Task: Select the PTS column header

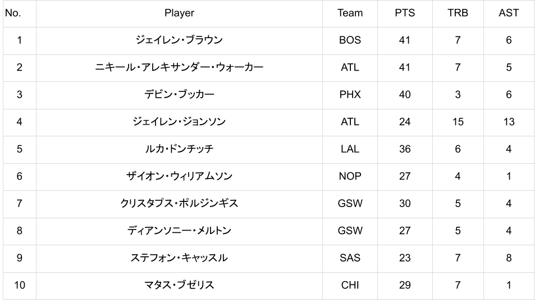Action: 404,13
